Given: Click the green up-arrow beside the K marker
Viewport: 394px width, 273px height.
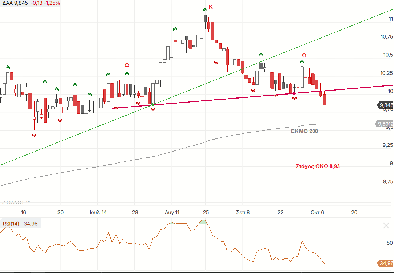Looking at the screenshot, I should pyautogui.click(x=205, y=9).
